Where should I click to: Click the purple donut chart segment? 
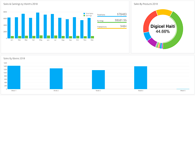[152, 43]
